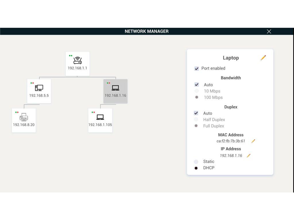Select DHCP IP address mode
The height and width of the screenshot is (220, 294).
coord(196,168)
